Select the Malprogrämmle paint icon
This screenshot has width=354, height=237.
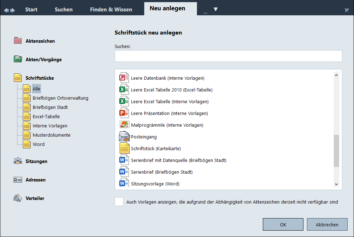pos(124,125)
